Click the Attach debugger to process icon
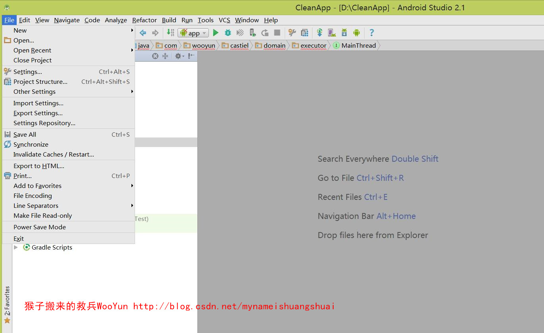The width and height of the screenshot is (544, 333). [252, 33]
